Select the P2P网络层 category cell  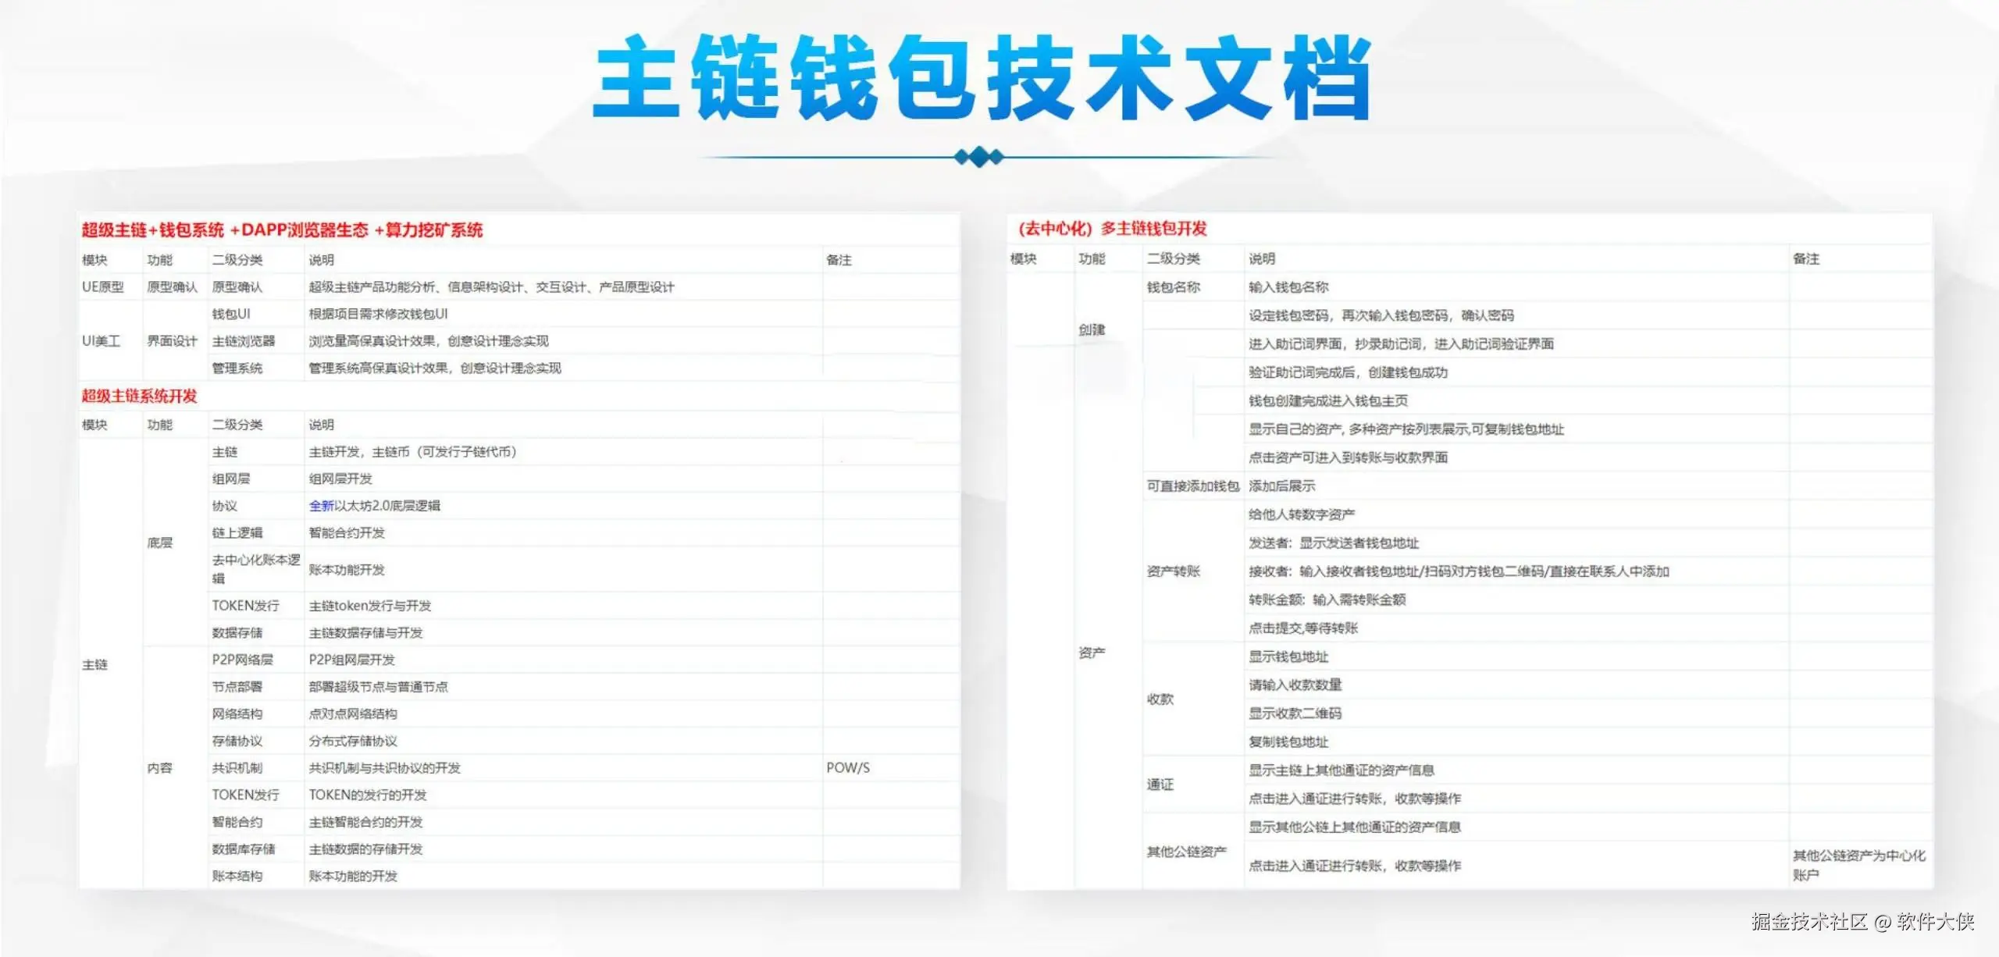click(x=242, y=660)
